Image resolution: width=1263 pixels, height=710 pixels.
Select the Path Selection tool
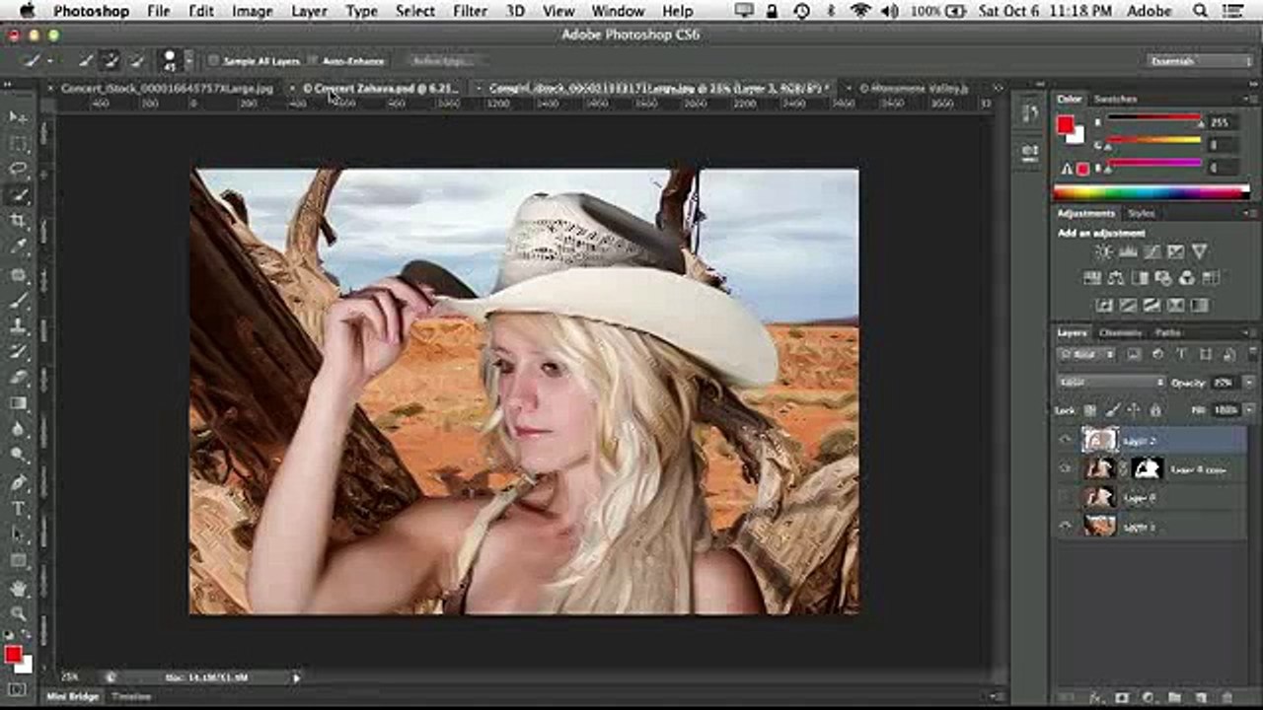tap(19, 534)
